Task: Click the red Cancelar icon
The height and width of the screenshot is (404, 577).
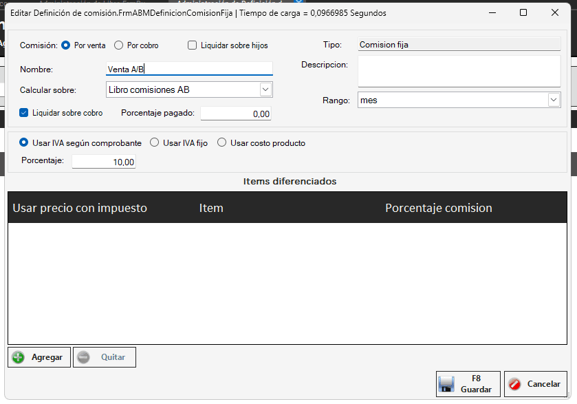Action: click(x=514, y=384)
